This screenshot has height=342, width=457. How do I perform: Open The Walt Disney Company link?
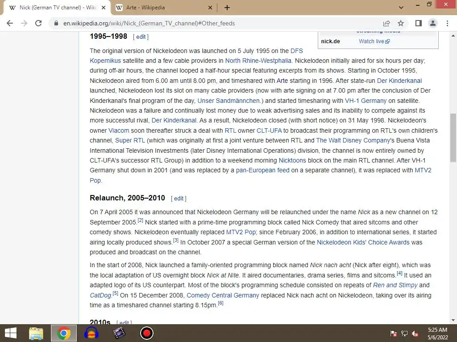point(353,140)
